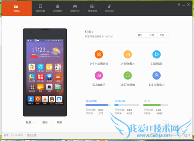Click the 系统存储 storage usage bar
The height and width of the screenshot is (141, 194).
tap(98, 105)
